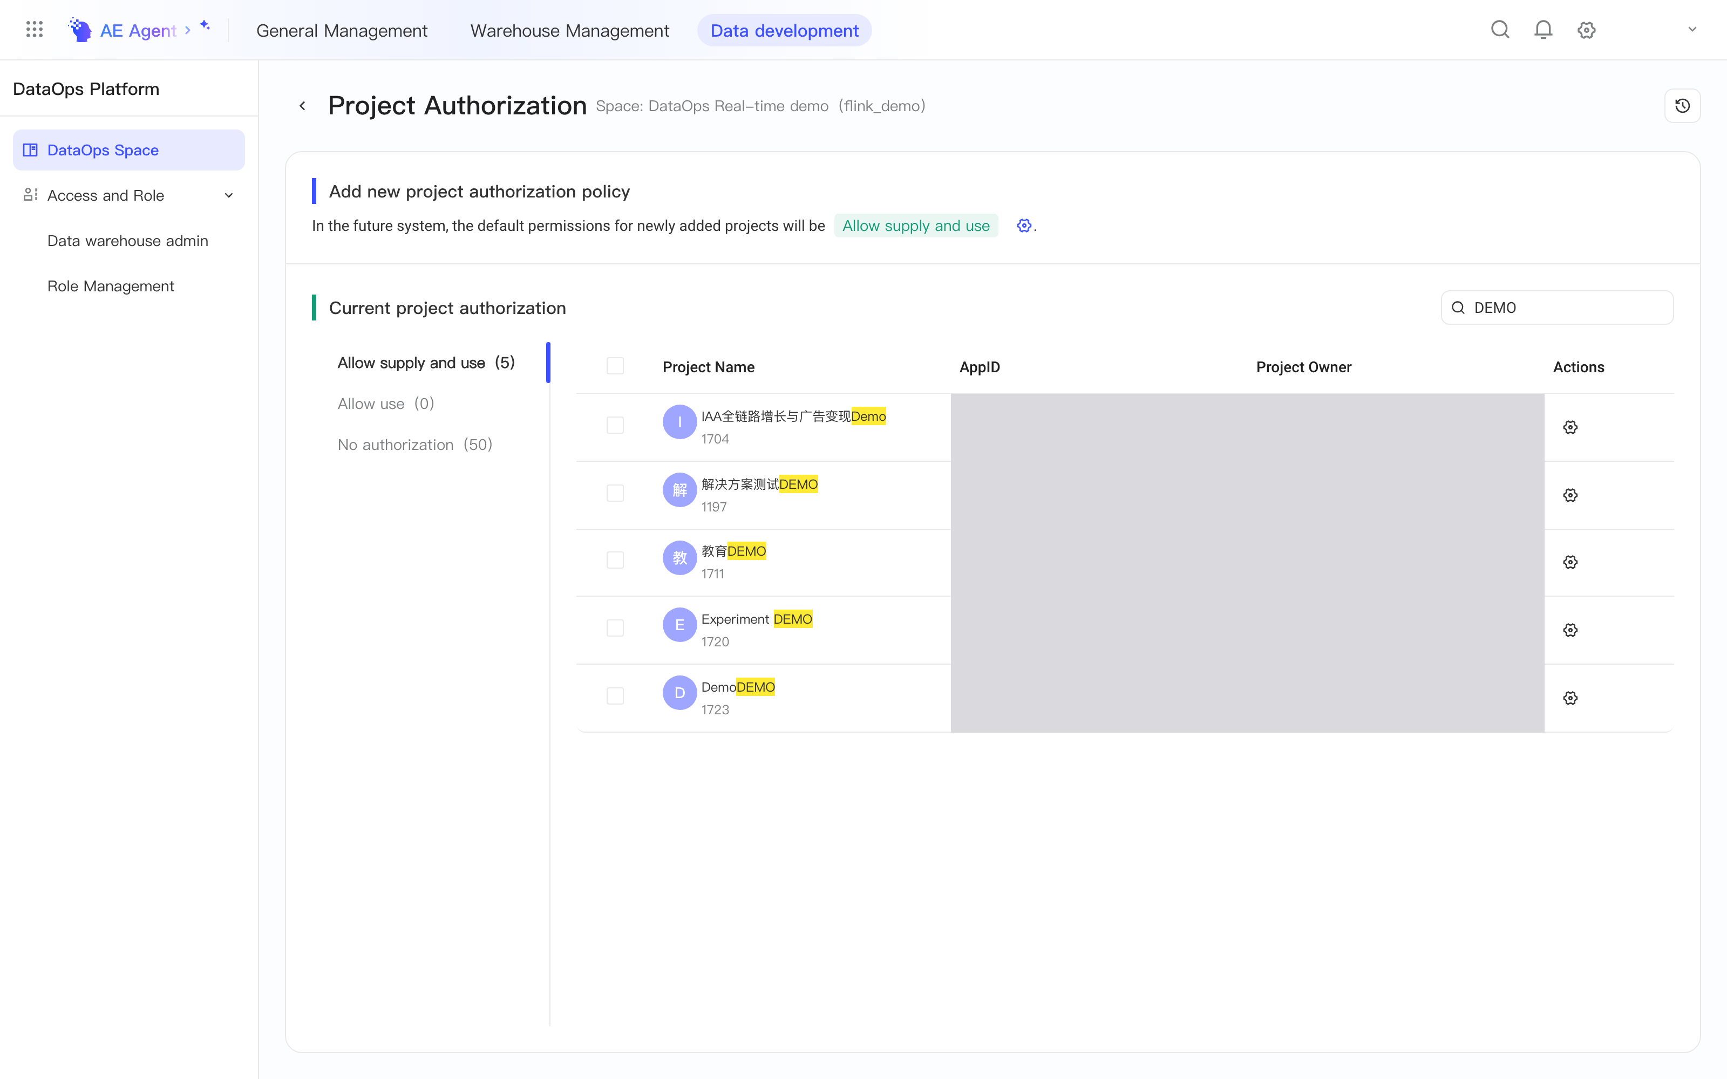Select the Allow use (0) tab
The width and height of the screenshot is (1727, 1079).
tap(386, 404)
